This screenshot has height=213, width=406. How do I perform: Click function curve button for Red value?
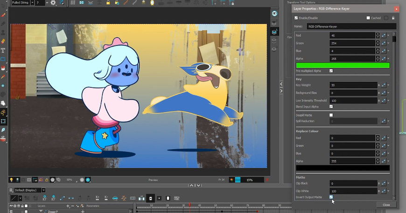384,35
